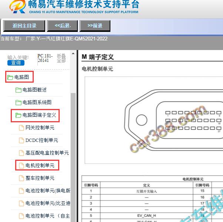
Task: Open the 电路图系统图 folder icon
Action: (19, 102)
